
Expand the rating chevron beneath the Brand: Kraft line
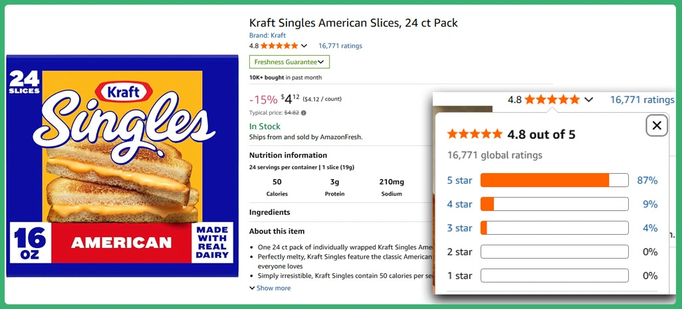(x=304, y=46)
